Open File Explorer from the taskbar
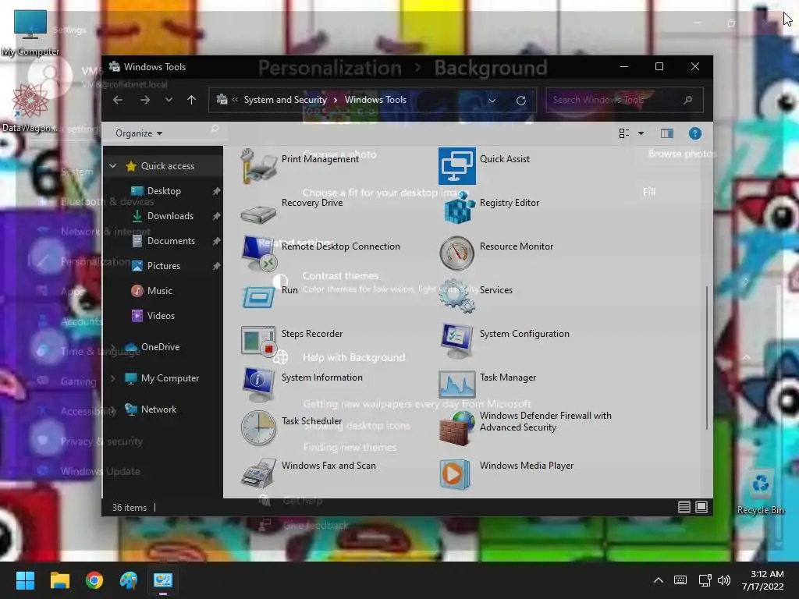 coord(59,580)
